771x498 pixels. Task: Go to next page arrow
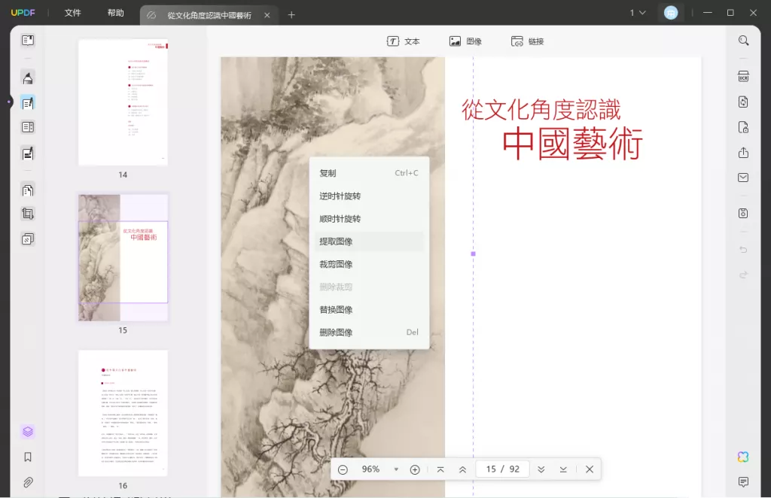pos(541,469)
